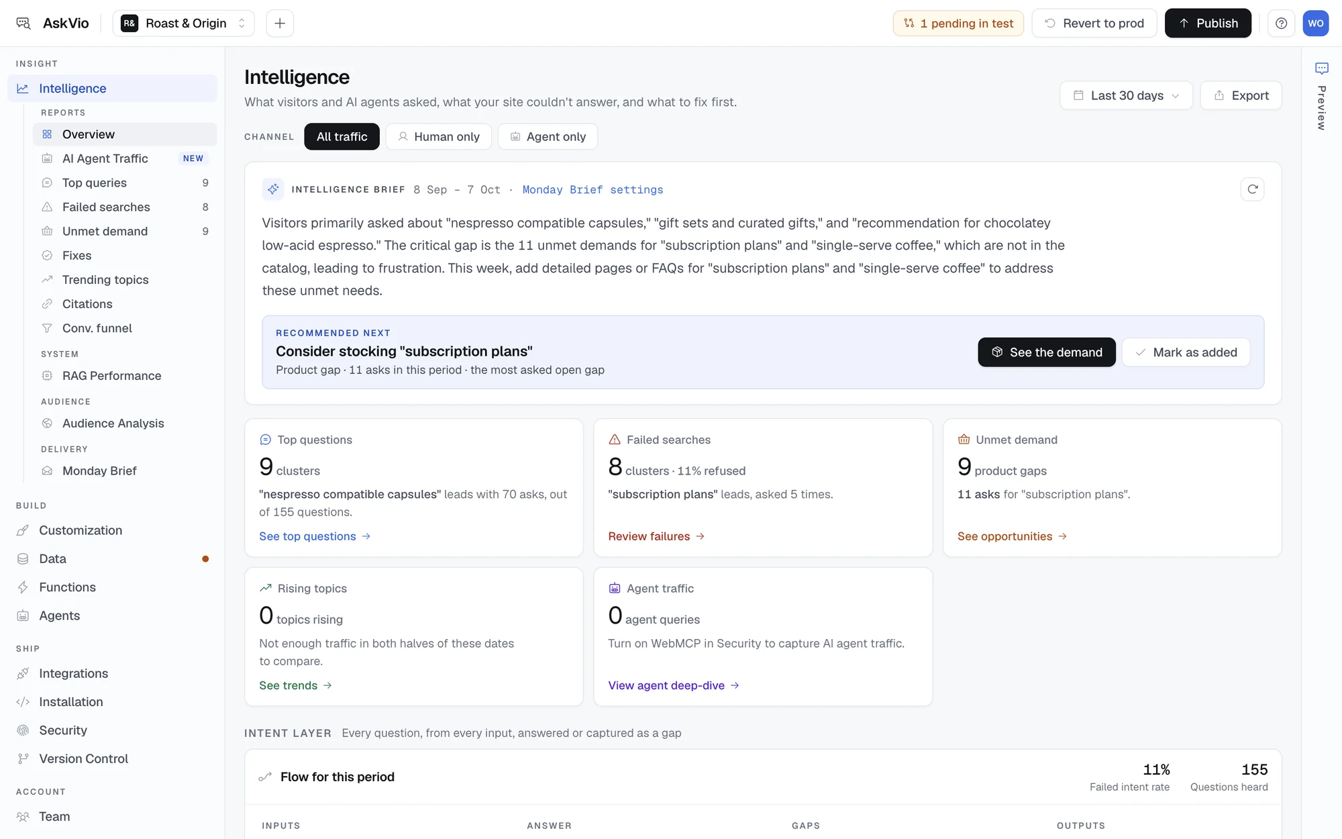Open Audience Analysis in sidebar
Image resolution: width=1342 pixels, height=839 pixels.
pos(124,424)
